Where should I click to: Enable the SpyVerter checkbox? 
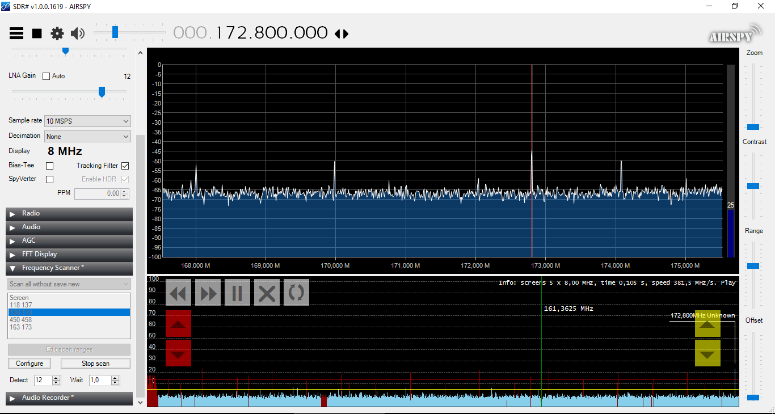tap(49, 179)
